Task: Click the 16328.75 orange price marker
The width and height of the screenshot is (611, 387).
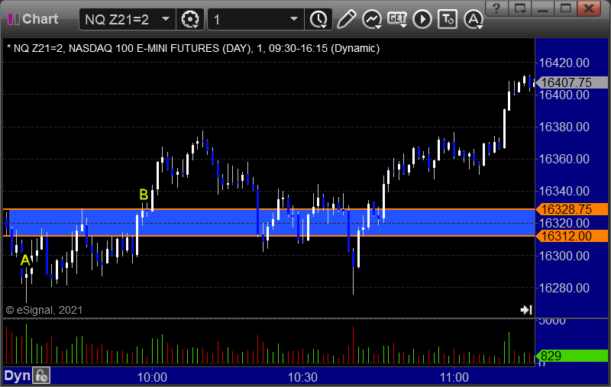Action: pos(571,209)
